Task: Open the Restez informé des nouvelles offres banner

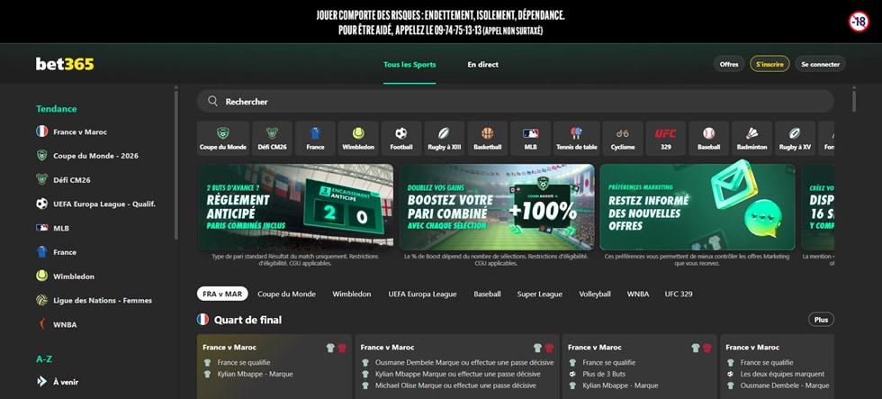Action: [697, 207]
